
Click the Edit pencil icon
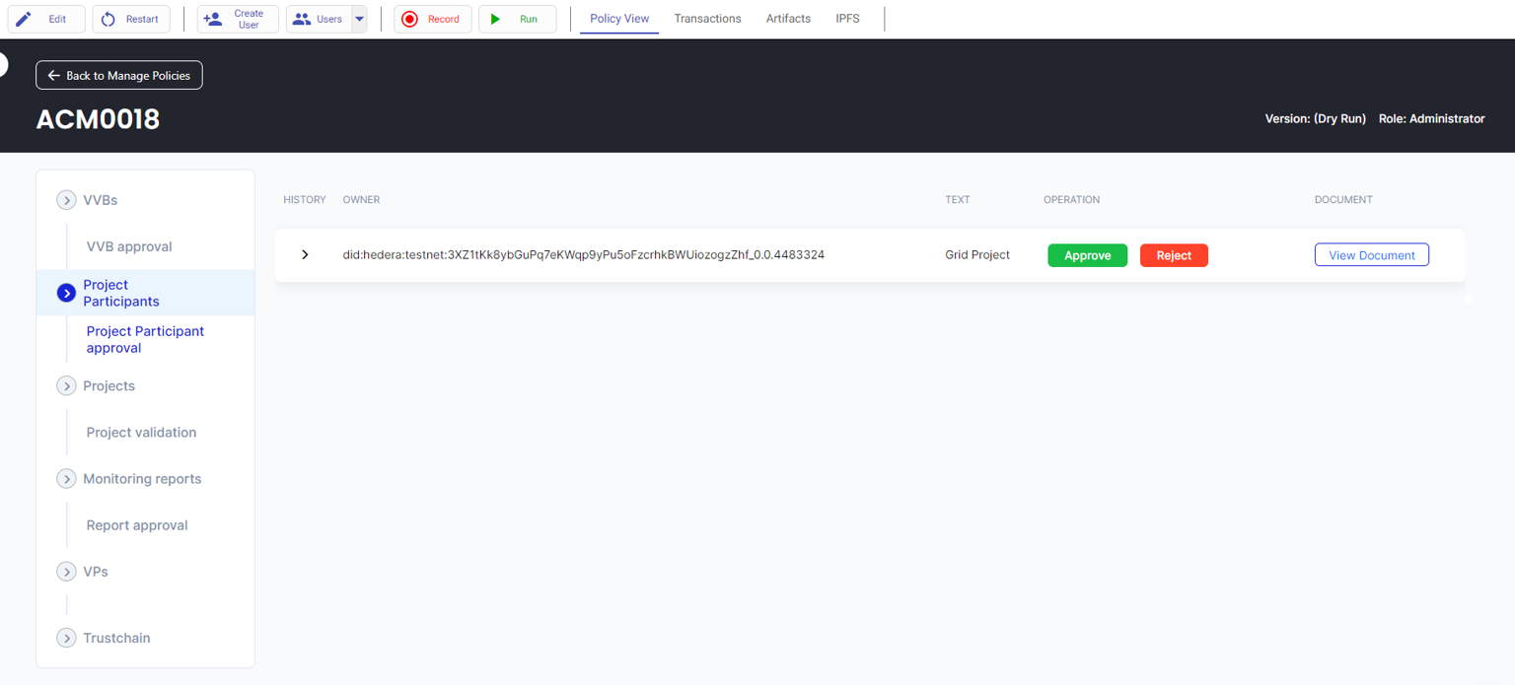pyautogui.click(x=24, y=19)
